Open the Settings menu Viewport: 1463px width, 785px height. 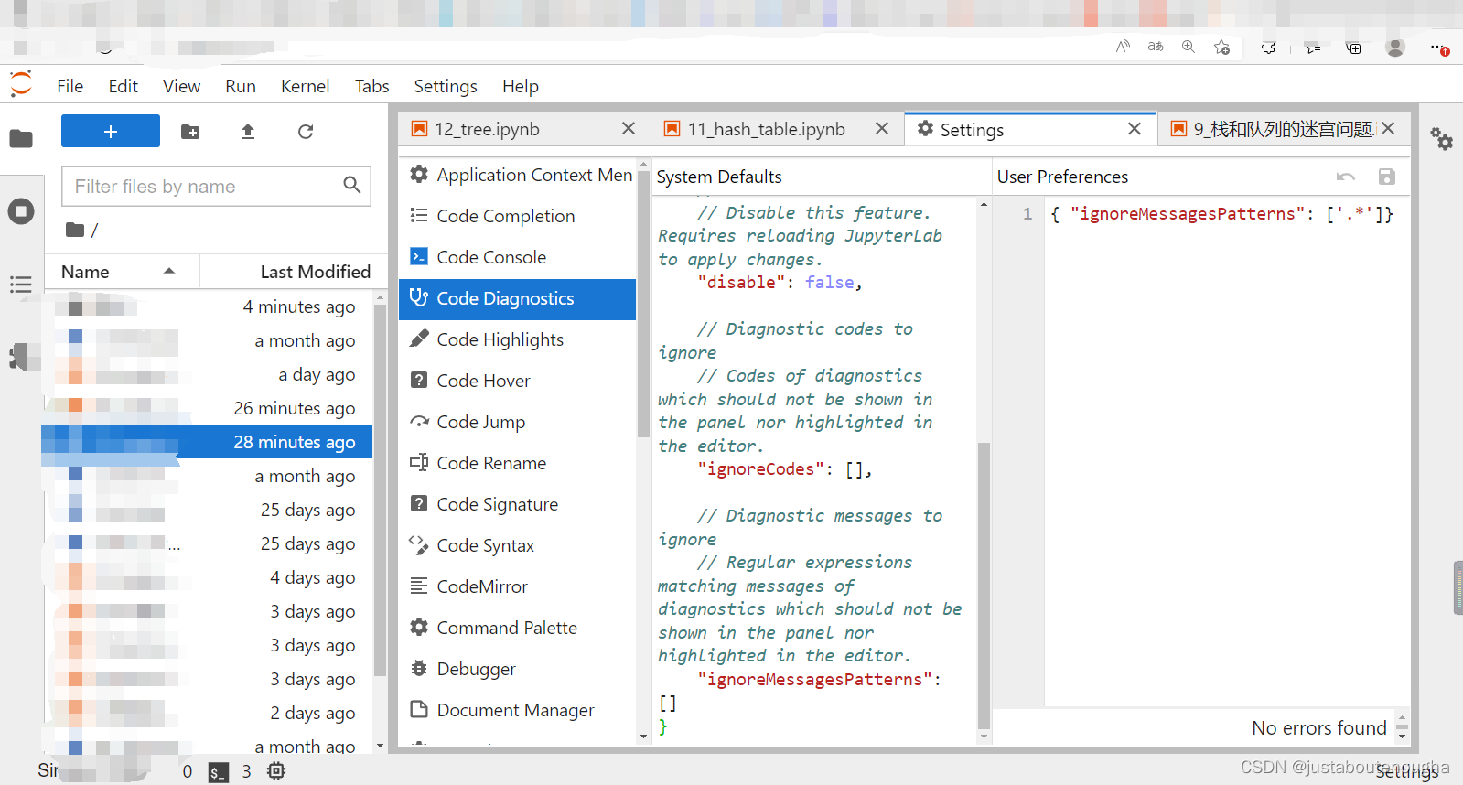(x=446, y=86)
